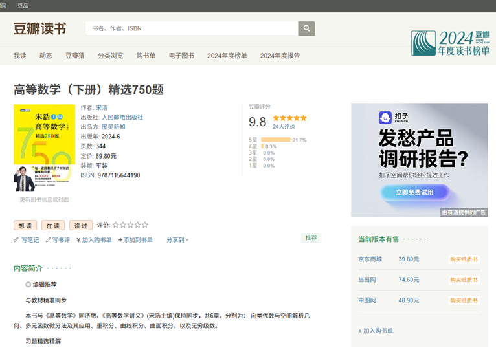Open the 动态 nav item

[46, 56]
